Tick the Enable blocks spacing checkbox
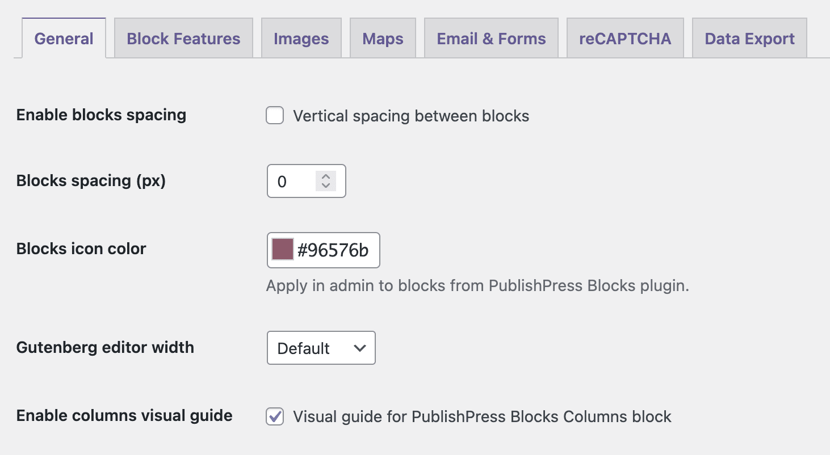Image resolution: width=830 pixels, height=455 pixels. tap(275, 116)
